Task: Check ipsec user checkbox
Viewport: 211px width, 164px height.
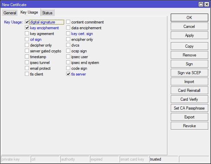Action: tap(68, 56)
